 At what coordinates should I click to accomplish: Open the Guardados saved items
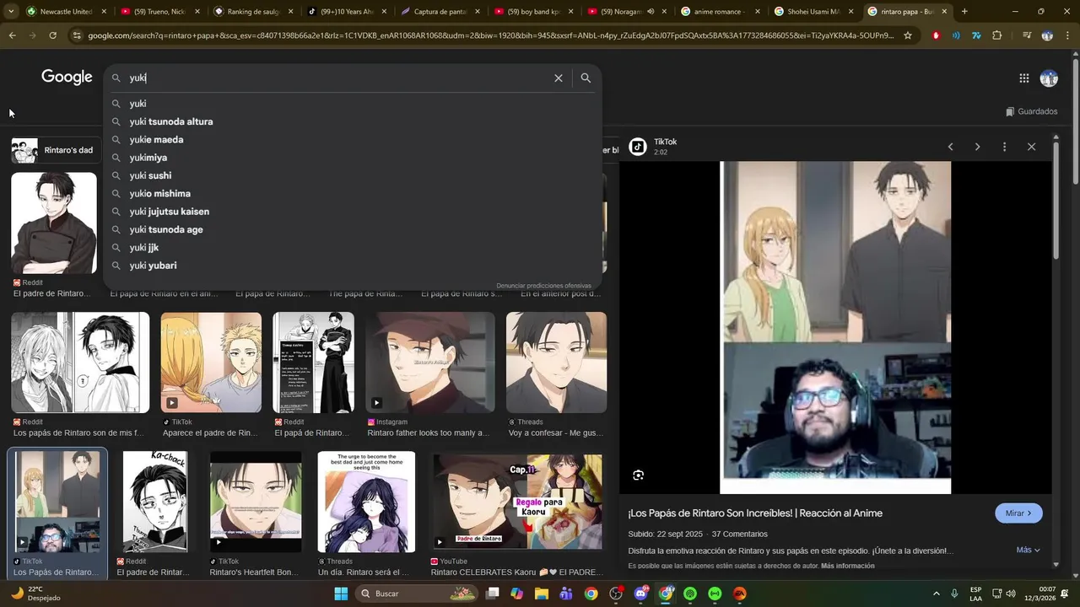[x=1031, y=111]
